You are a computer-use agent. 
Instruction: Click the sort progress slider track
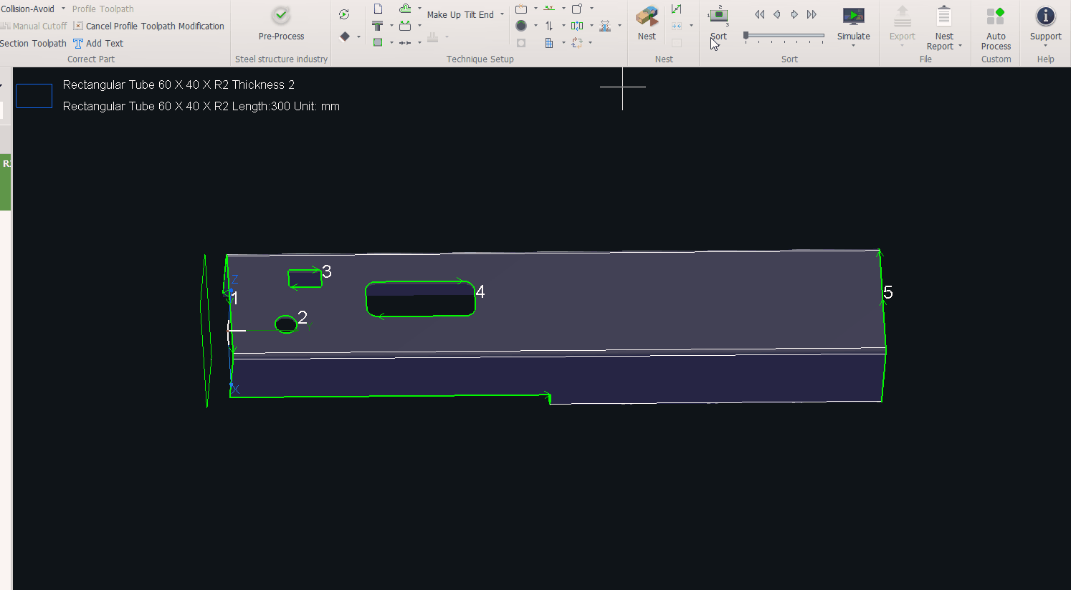[x=785, y=35]
